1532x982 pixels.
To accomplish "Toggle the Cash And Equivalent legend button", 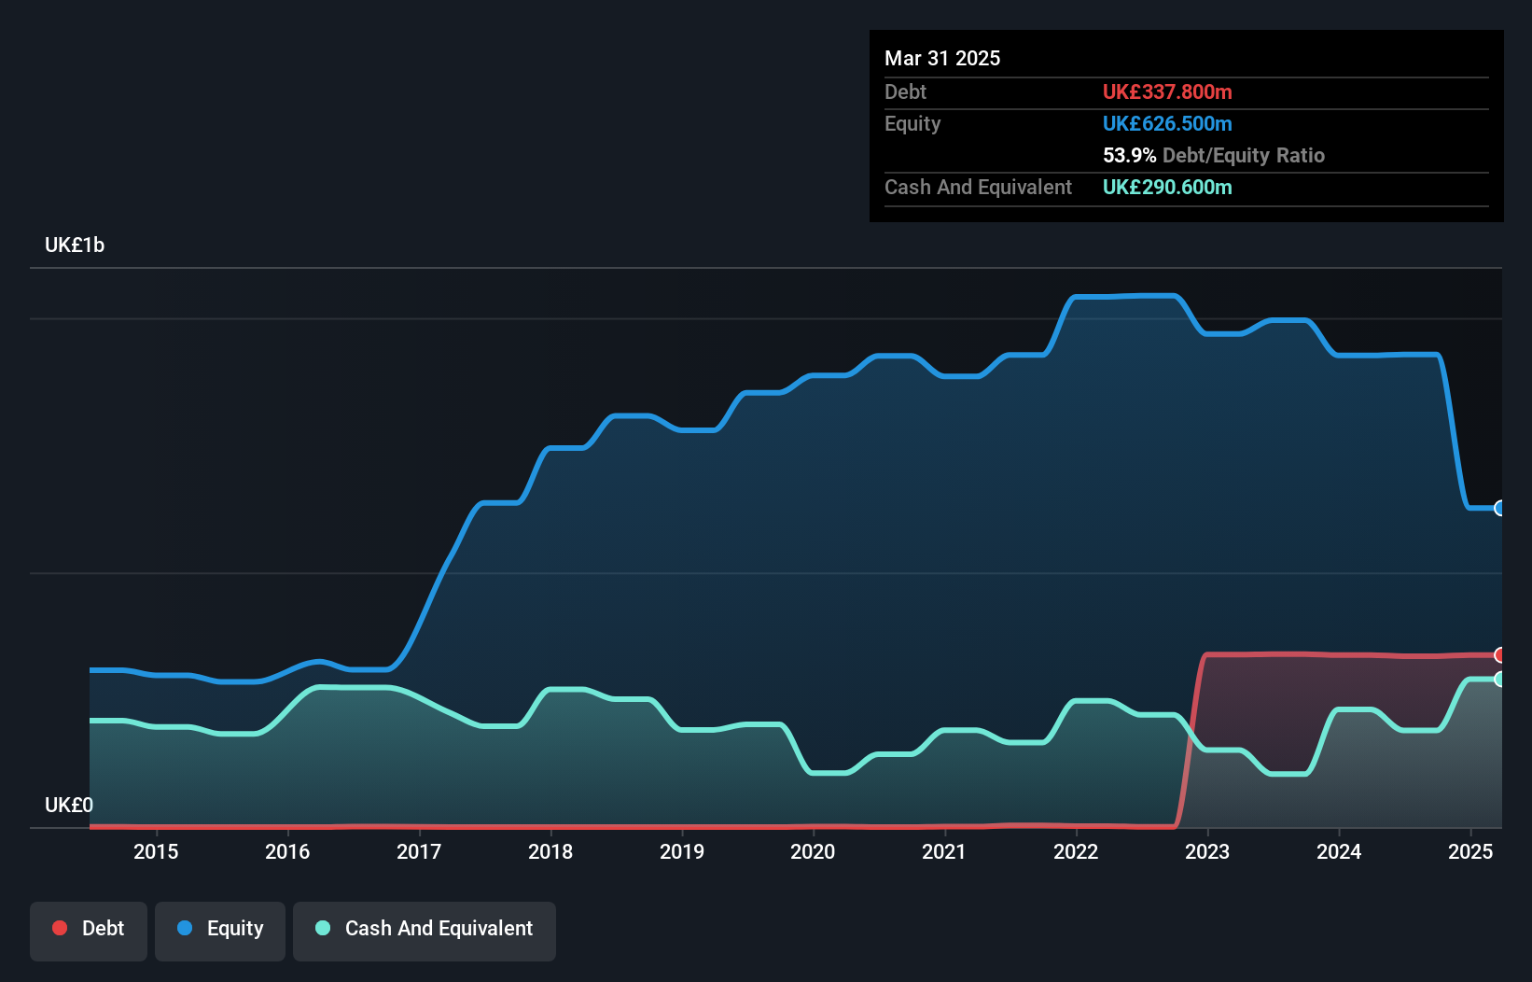I will pyautogui.click(x=425, y=931).
